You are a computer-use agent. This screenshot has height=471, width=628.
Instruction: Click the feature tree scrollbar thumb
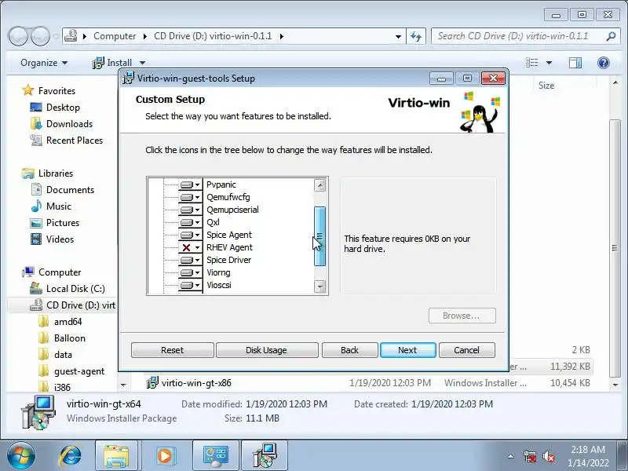319,236
